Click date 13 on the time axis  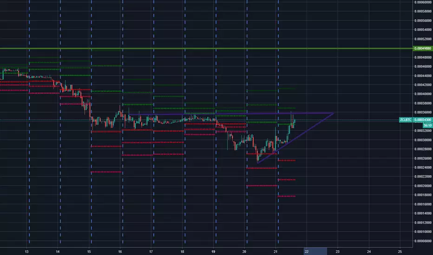(x=27, y=251)
